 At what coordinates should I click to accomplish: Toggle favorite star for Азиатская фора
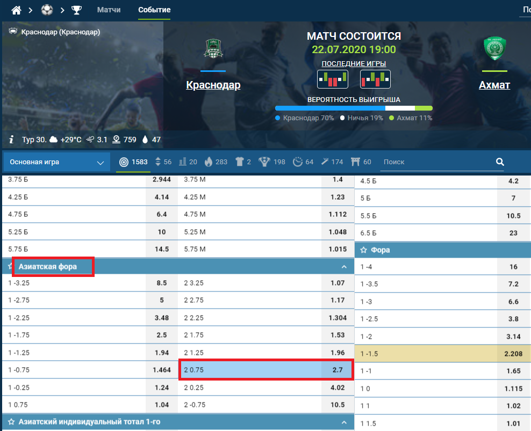pos(11,266)
